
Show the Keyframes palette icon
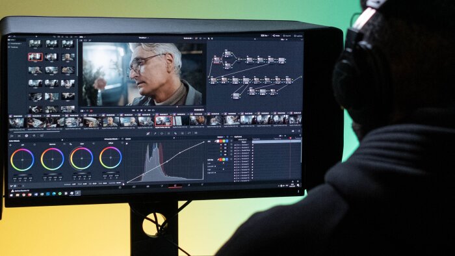(x=293, y=131)
